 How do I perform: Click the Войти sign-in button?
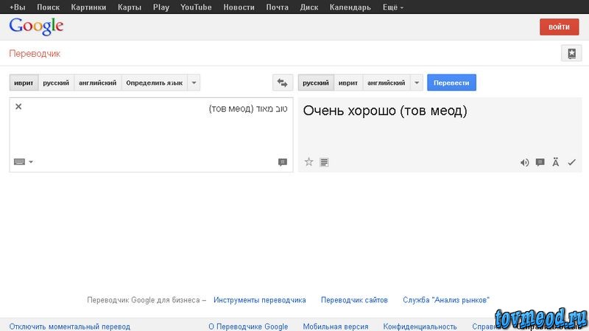pos(559,27)
